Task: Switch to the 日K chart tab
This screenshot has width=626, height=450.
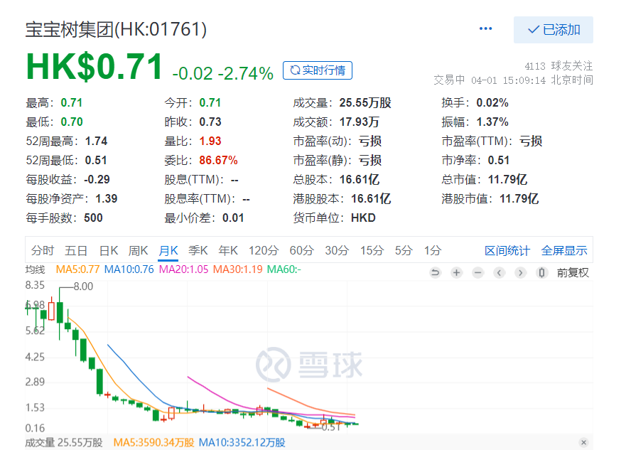Action: click(109, 250)
